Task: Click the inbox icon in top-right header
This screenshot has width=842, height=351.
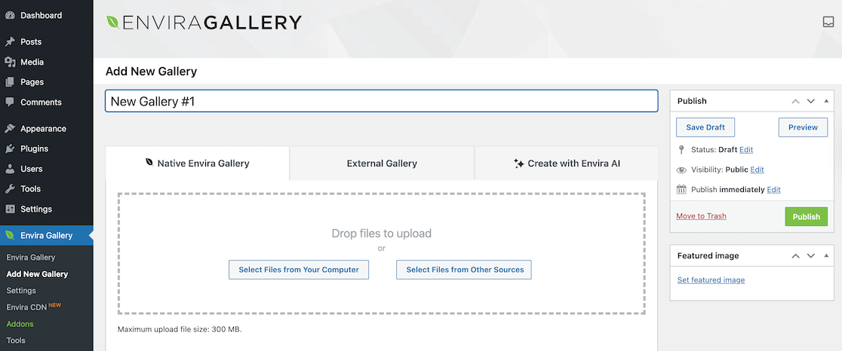Action: 828,22
